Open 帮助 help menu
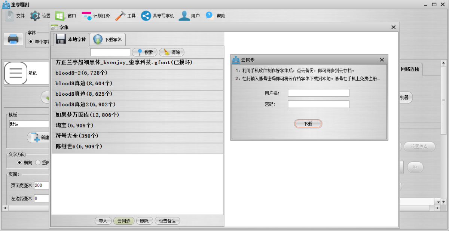This screenshot has width=449, height=231. click(x=210, y=16)
